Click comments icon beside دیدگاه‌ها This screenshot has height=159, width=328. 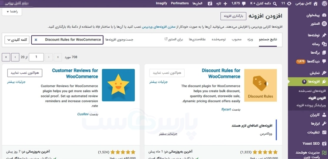click(324, 62)
